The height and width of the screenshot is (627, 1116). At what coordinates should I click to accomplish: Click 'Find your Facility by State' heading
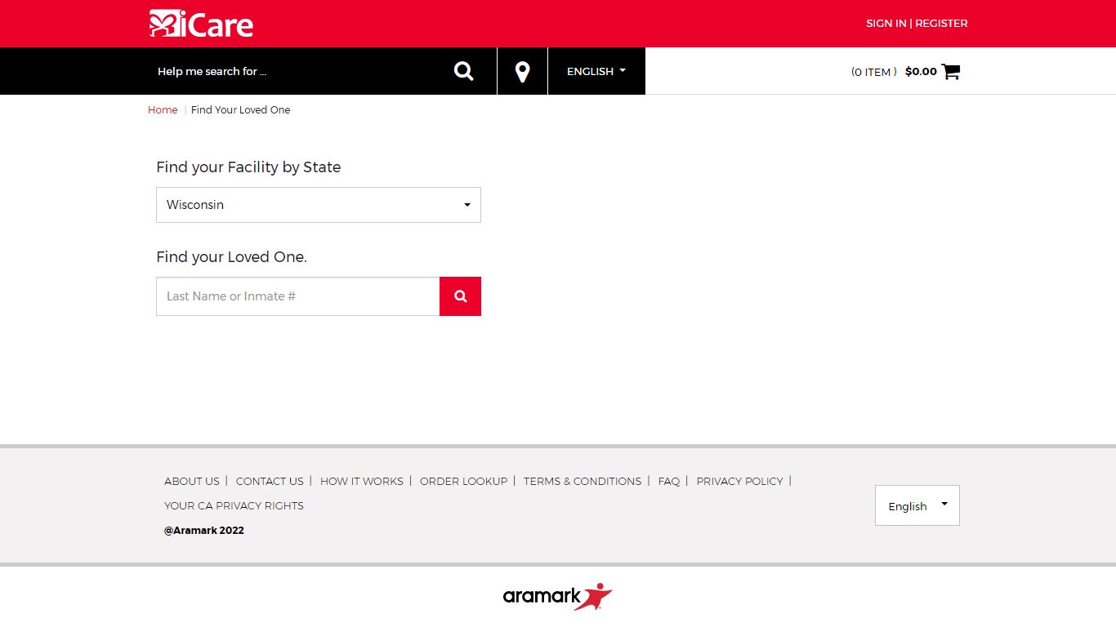pyautogui.click(x=248, y=167)
